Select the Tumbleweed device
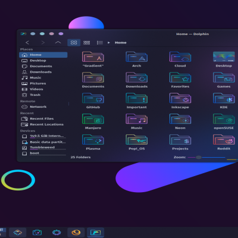Image resolution: width=238 pixels, height=238 pixels. [43, 148]
